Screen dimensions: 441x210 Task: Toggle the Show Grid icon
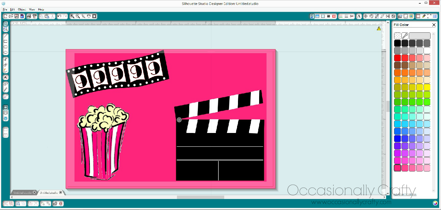[435, 16]
